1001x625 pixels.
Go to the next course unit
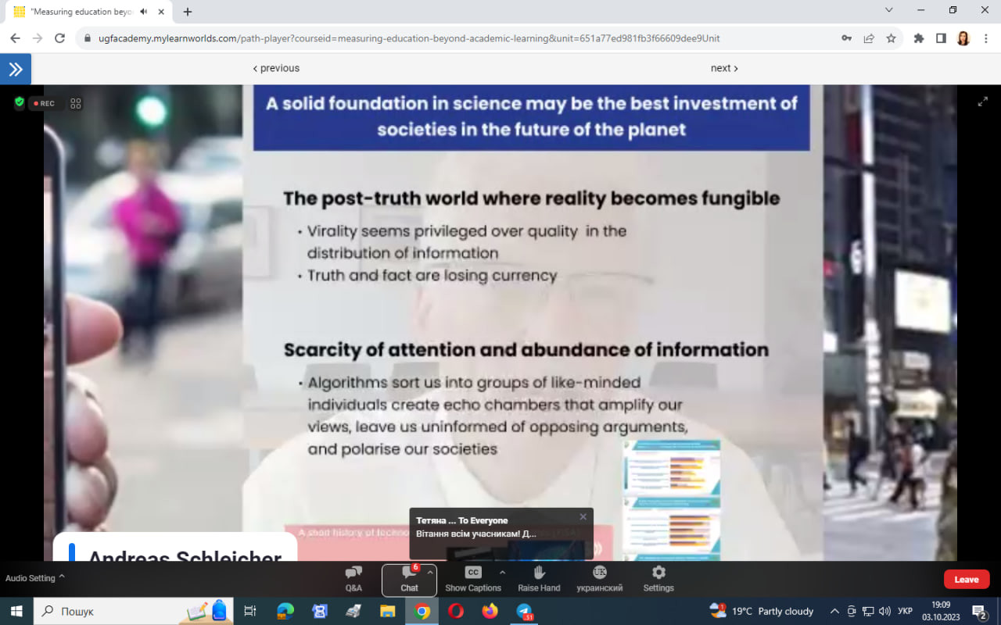point(724,68)
